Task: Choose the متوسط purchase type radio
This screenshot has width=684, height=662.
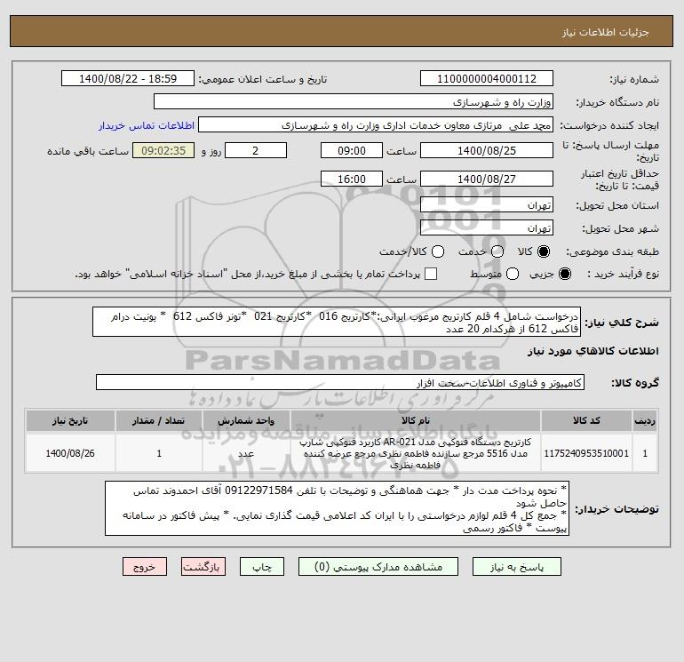Action: 513,274
